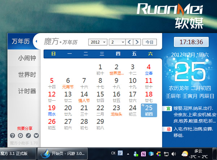Select date 22 二月
Screen dimensions: 217x160
tap(100, 110)
